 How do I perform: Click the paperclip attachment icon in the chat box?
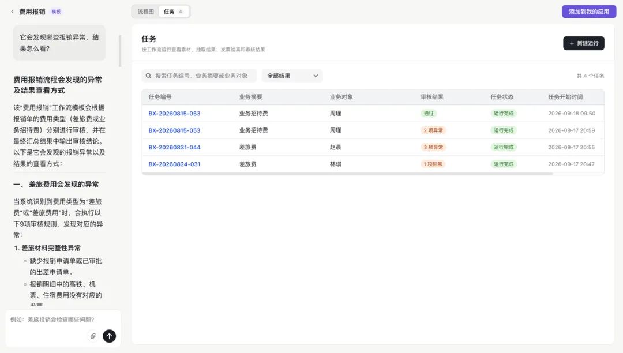(x=93, y=336)
